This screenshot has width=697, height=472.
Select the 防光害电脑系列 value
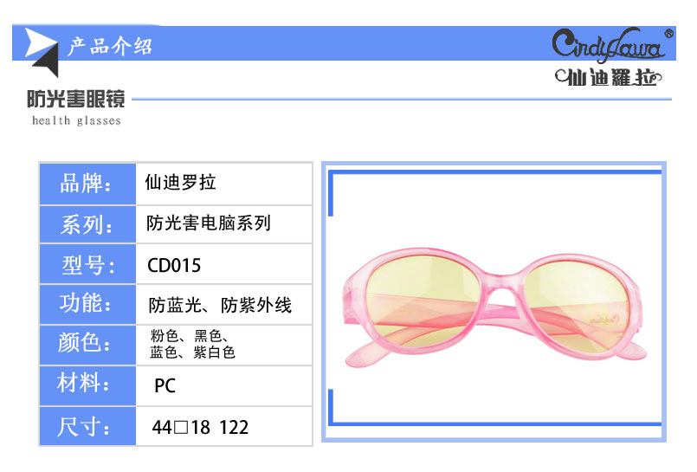(209, 223)
